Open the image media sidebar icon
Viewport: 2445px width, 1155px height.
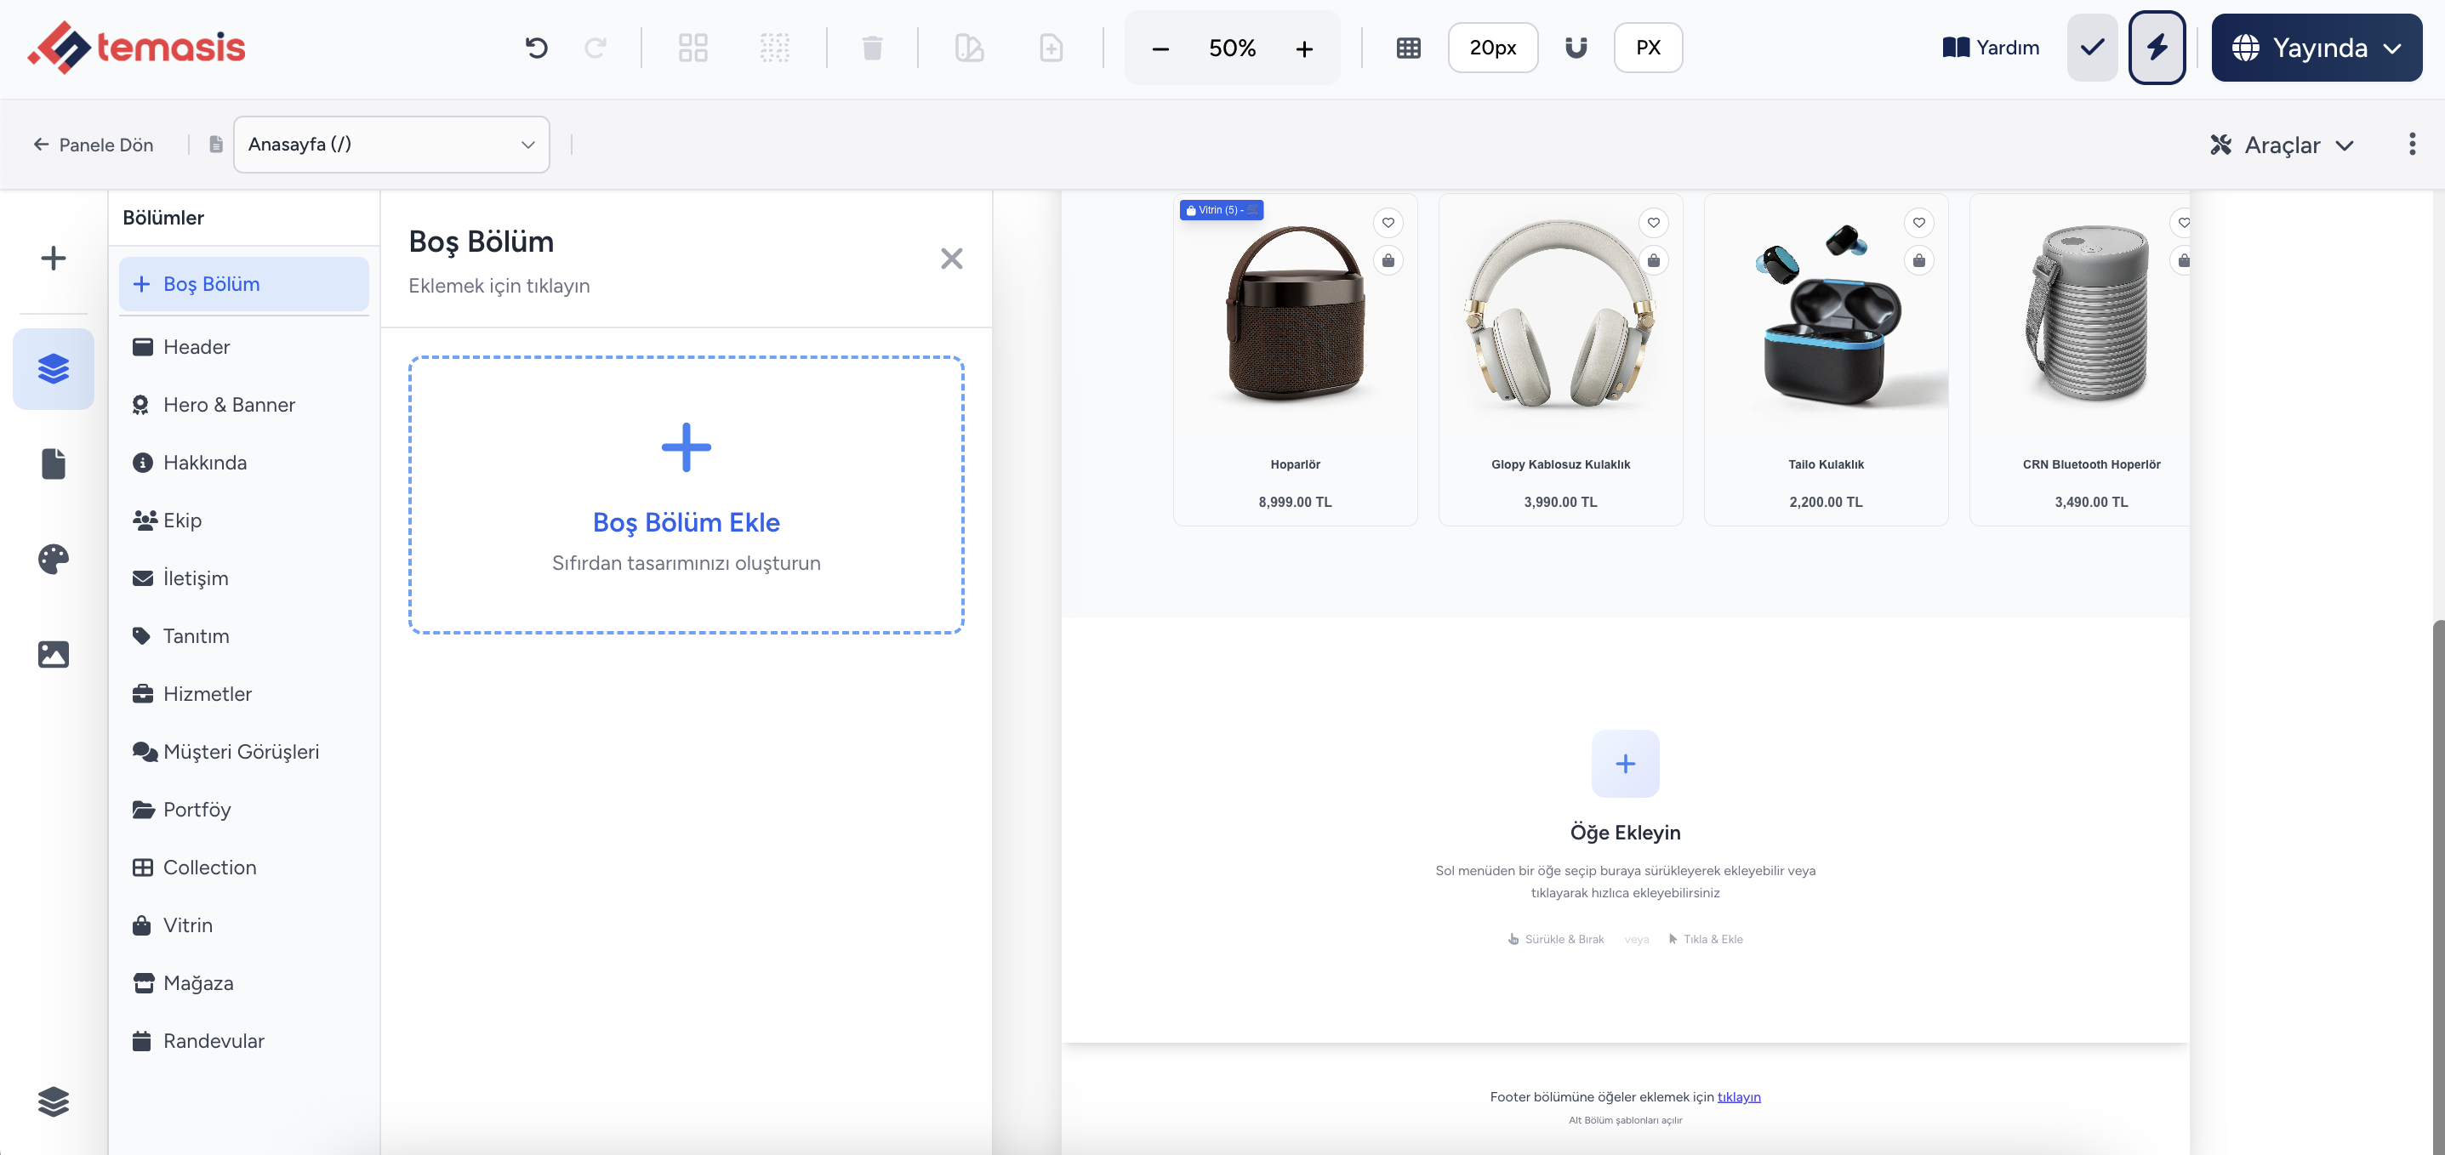(x=53, y=654)
